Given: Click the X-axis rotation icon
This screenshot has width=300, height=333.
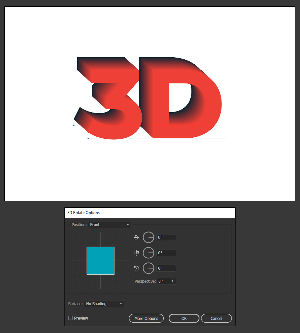Looking at the screenshot, I should point(136,237).
